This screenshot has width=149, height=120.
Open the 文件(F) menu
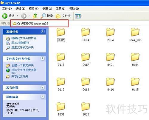pos(7,9)
